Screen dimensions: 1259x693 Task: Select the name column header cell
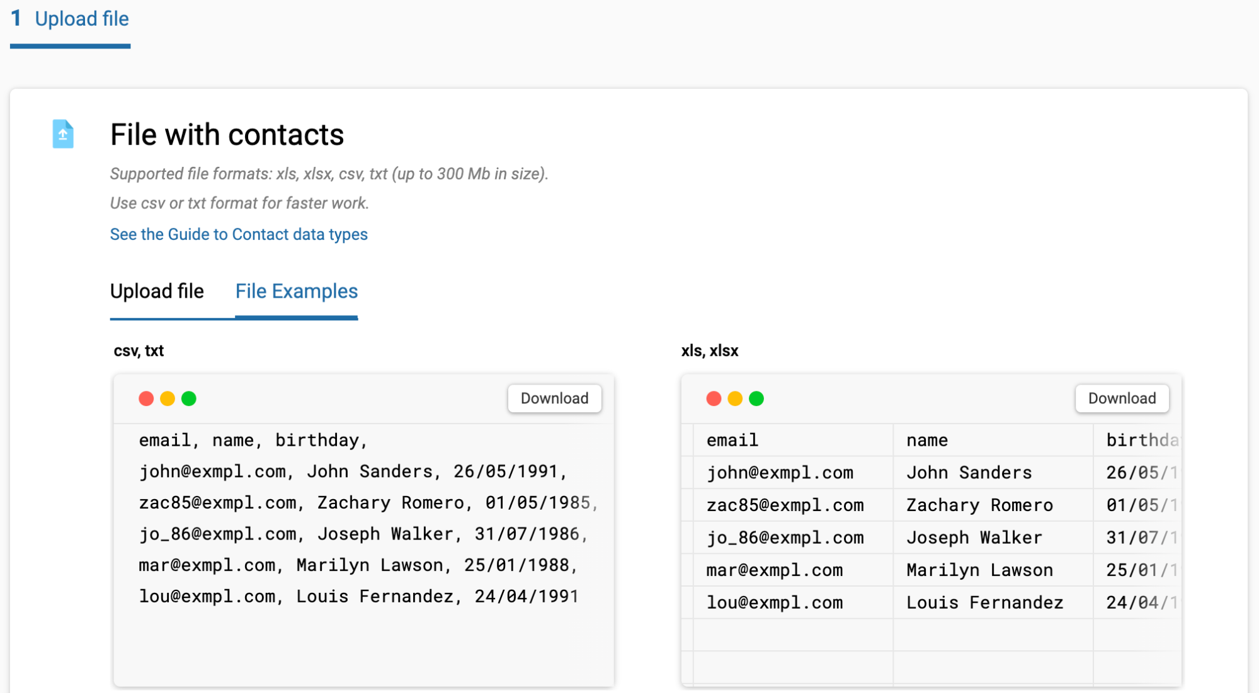tap(992, 440)
